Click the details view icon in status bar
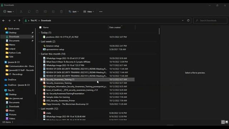The height and width of the screenshot is (129, 229). pos(223,122)
